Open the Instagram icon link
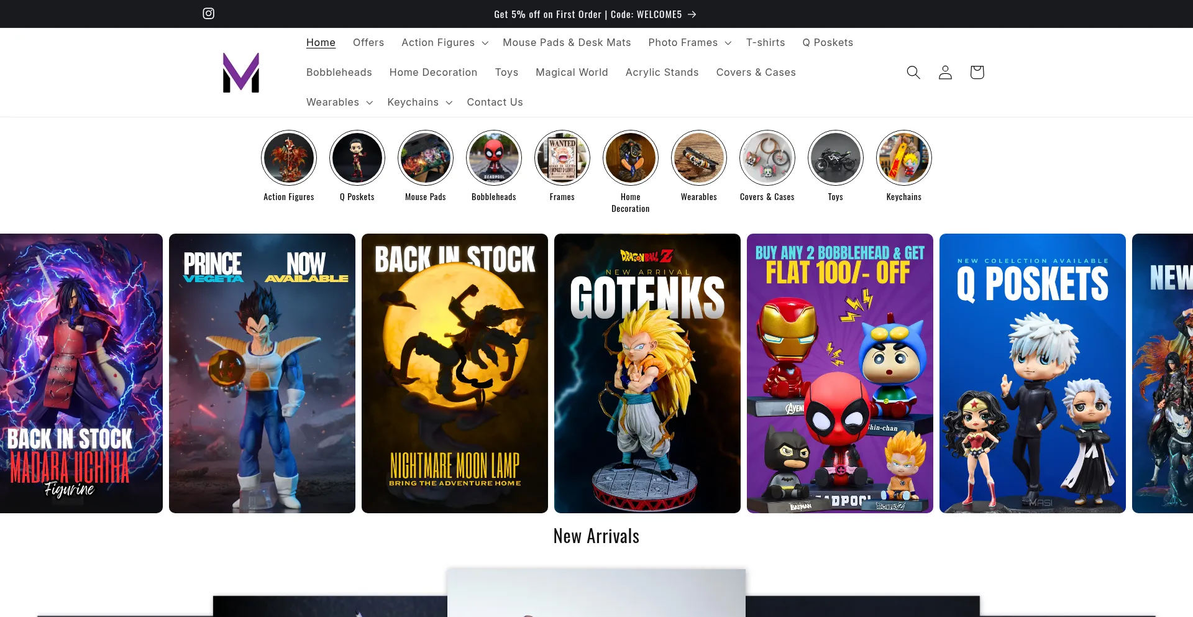The height and width of the screenshot is (617, 1193). tap(209, 14)
